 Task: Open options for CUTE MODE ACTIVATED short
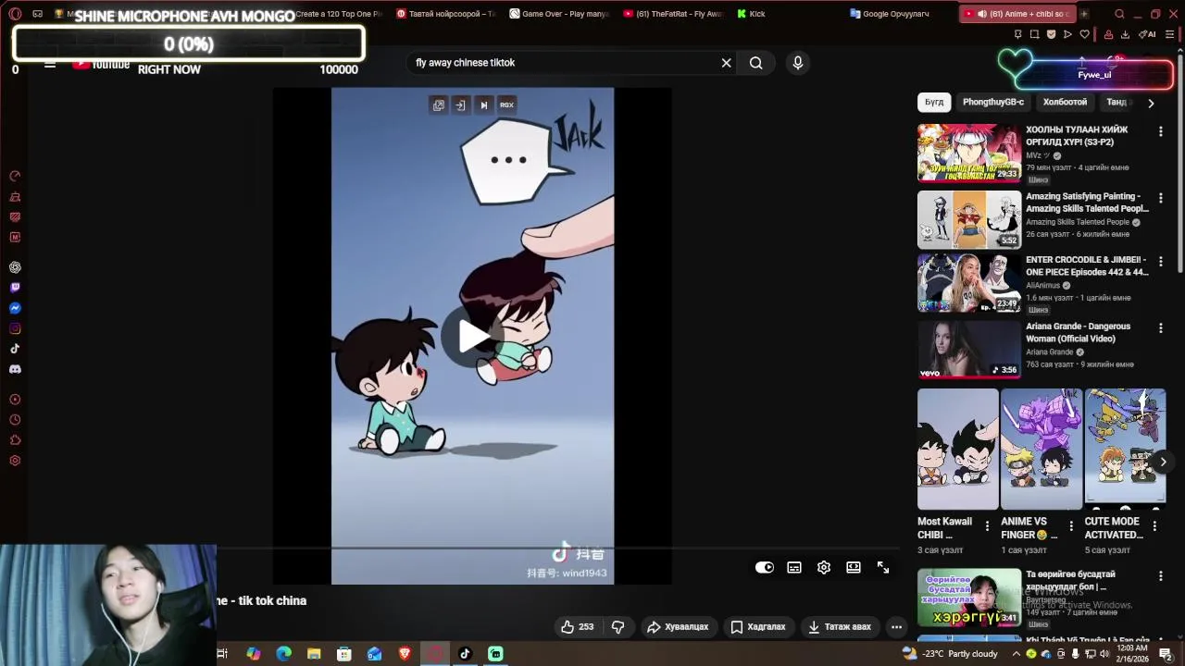tap(1154, 526)
